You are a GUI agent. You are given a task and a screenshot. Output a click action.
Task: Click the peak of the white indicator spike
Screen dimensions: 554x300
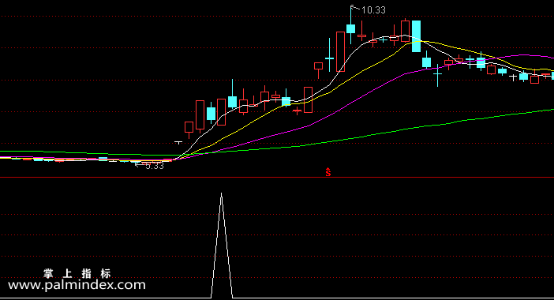[x=222, y=193]
